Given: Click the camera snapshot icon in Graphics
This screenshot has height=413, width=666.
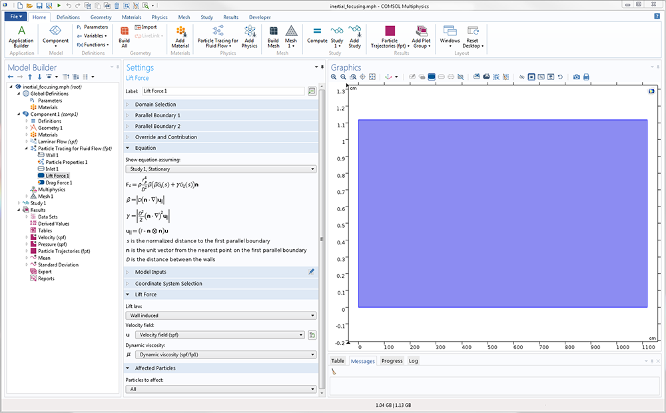Looking at the screenshot, I should 576,77.
